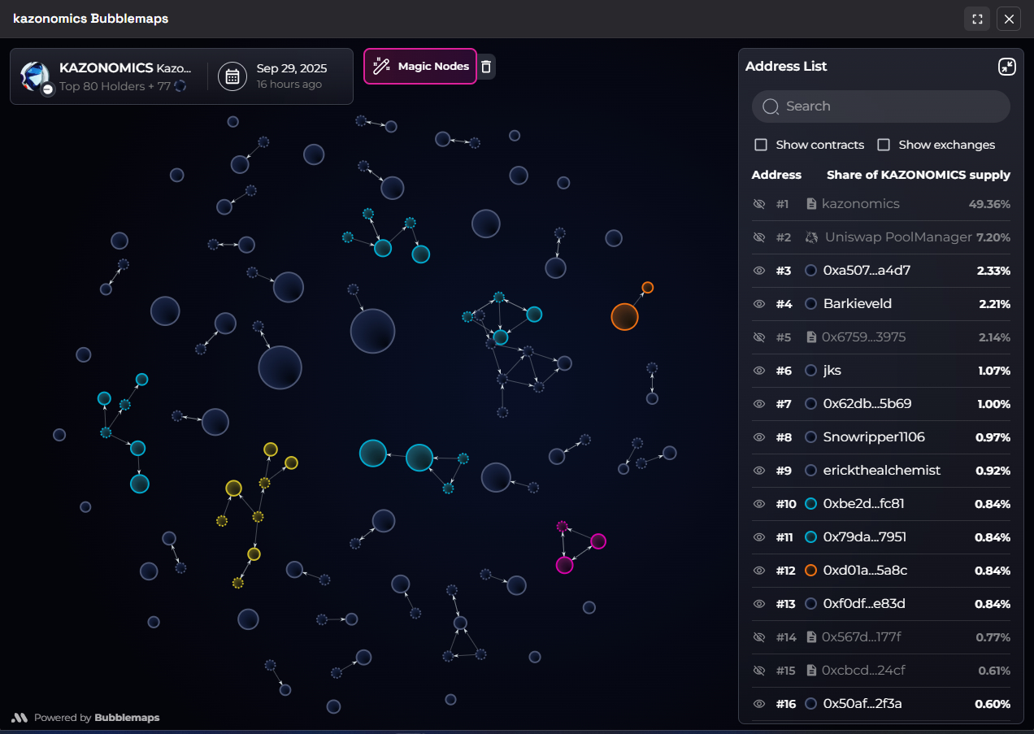Enter fullscreen mode for the Bubblemaps window

[977, 19]
